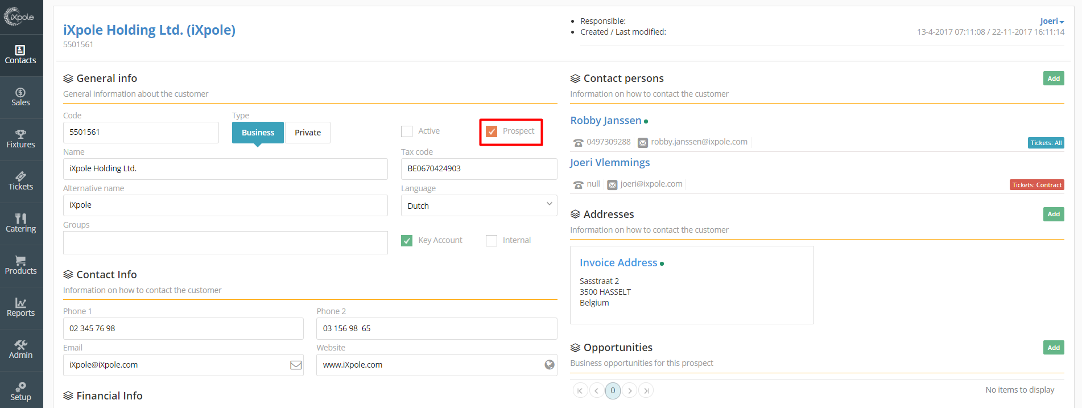Uncheck the Key Account checkbox
The image size is (1082, 408).
click(x=407, y=241)
